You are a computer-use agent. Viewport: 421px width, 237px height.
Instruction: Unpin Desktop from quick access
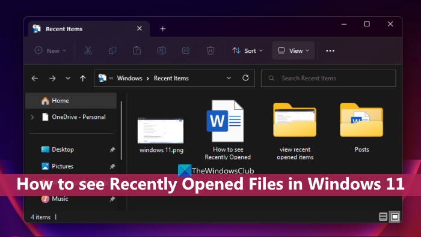point(112,149)
